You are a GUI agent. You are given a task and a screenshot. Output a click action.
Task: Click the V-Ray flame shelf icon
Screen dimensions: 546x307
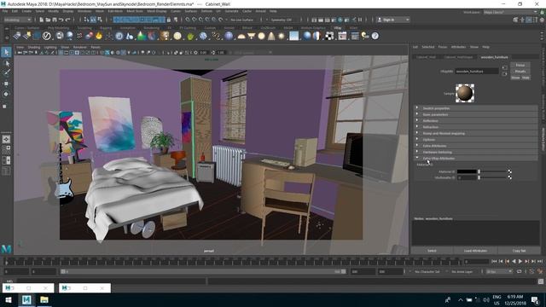tap(99, 36)
